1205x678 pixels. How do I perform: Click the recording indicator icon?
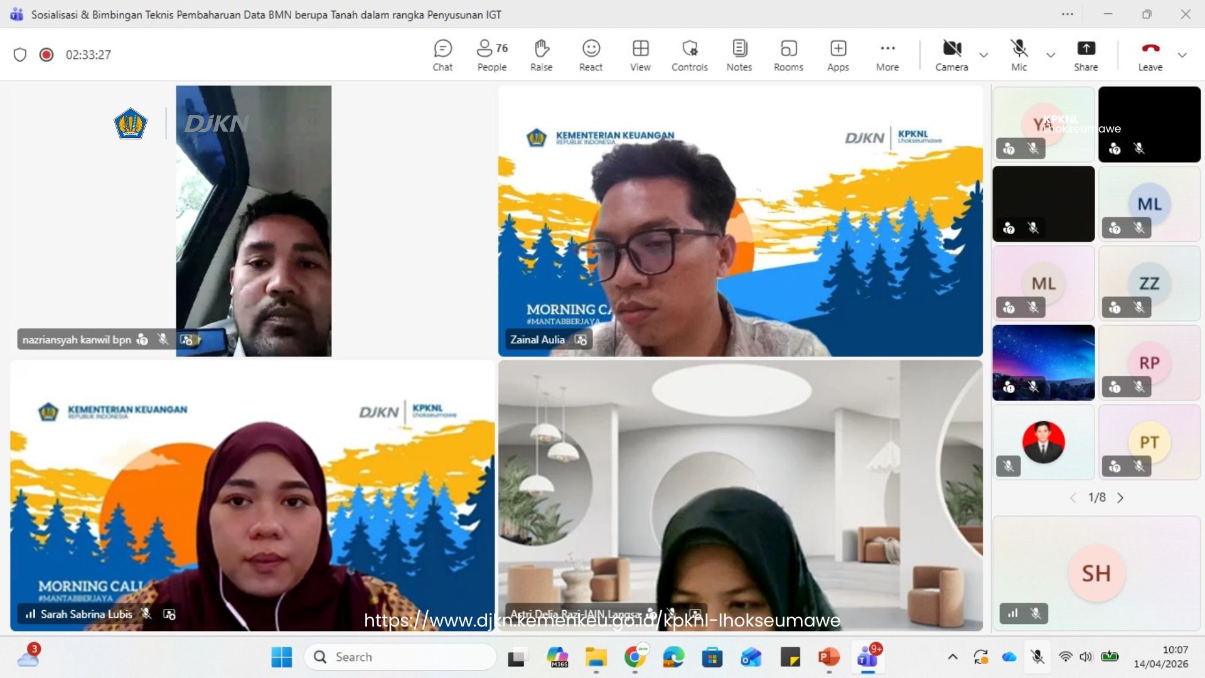(x=46, y=55)
